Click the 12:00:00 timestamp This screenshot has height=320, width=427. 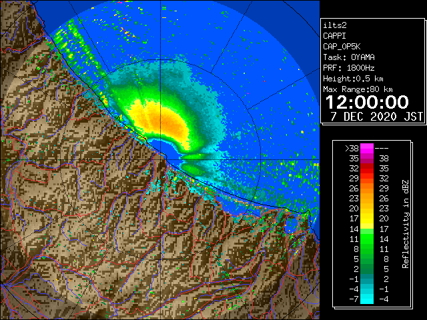(x=367, y=102)
